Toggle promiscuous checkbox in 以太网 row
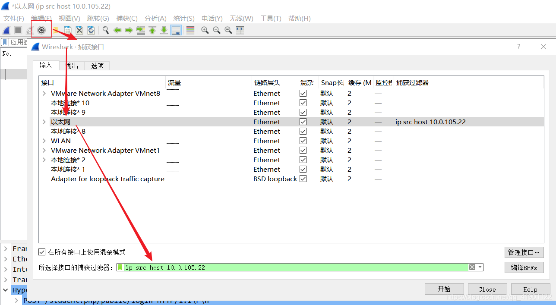 click(x=303, y=122)
